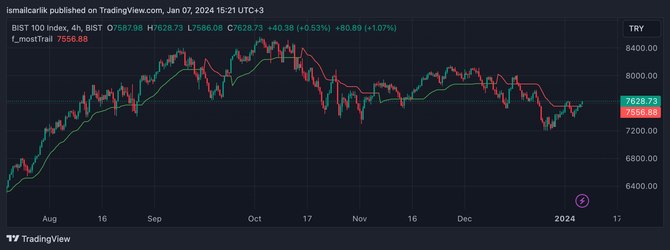The height and width of the screenshot is (250, 670).
Task: Click the Oct label on time axis
Action: click(255, 219)
